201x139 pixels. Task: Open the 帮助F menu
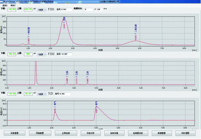point(13,5)
